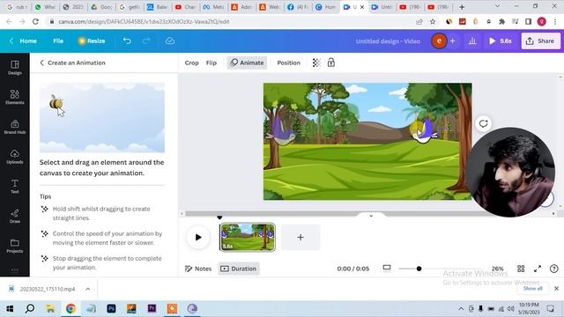Add collaborator with plus icon

coord(452,41)
